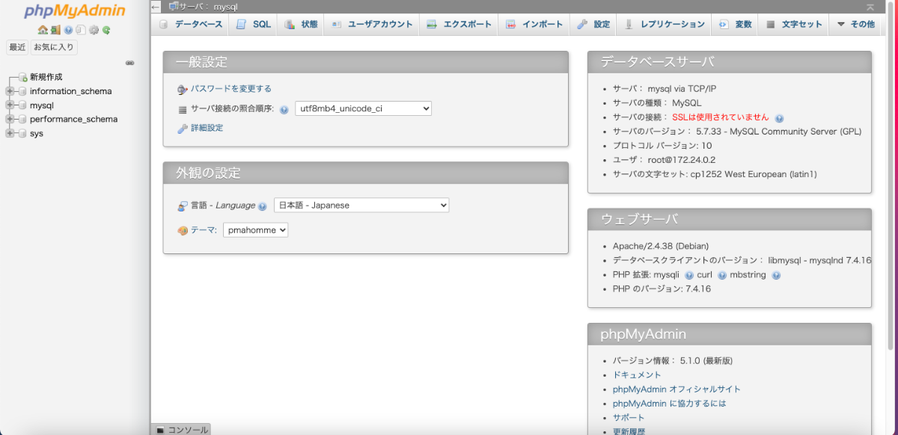Screen dimensions: 898x435
Task: Select information_schema in the tree
Action: [x=71, y=91]
